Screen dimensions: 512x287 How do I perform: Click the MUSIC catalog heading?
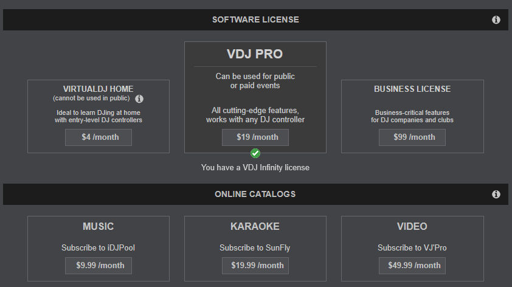(99, 226)
